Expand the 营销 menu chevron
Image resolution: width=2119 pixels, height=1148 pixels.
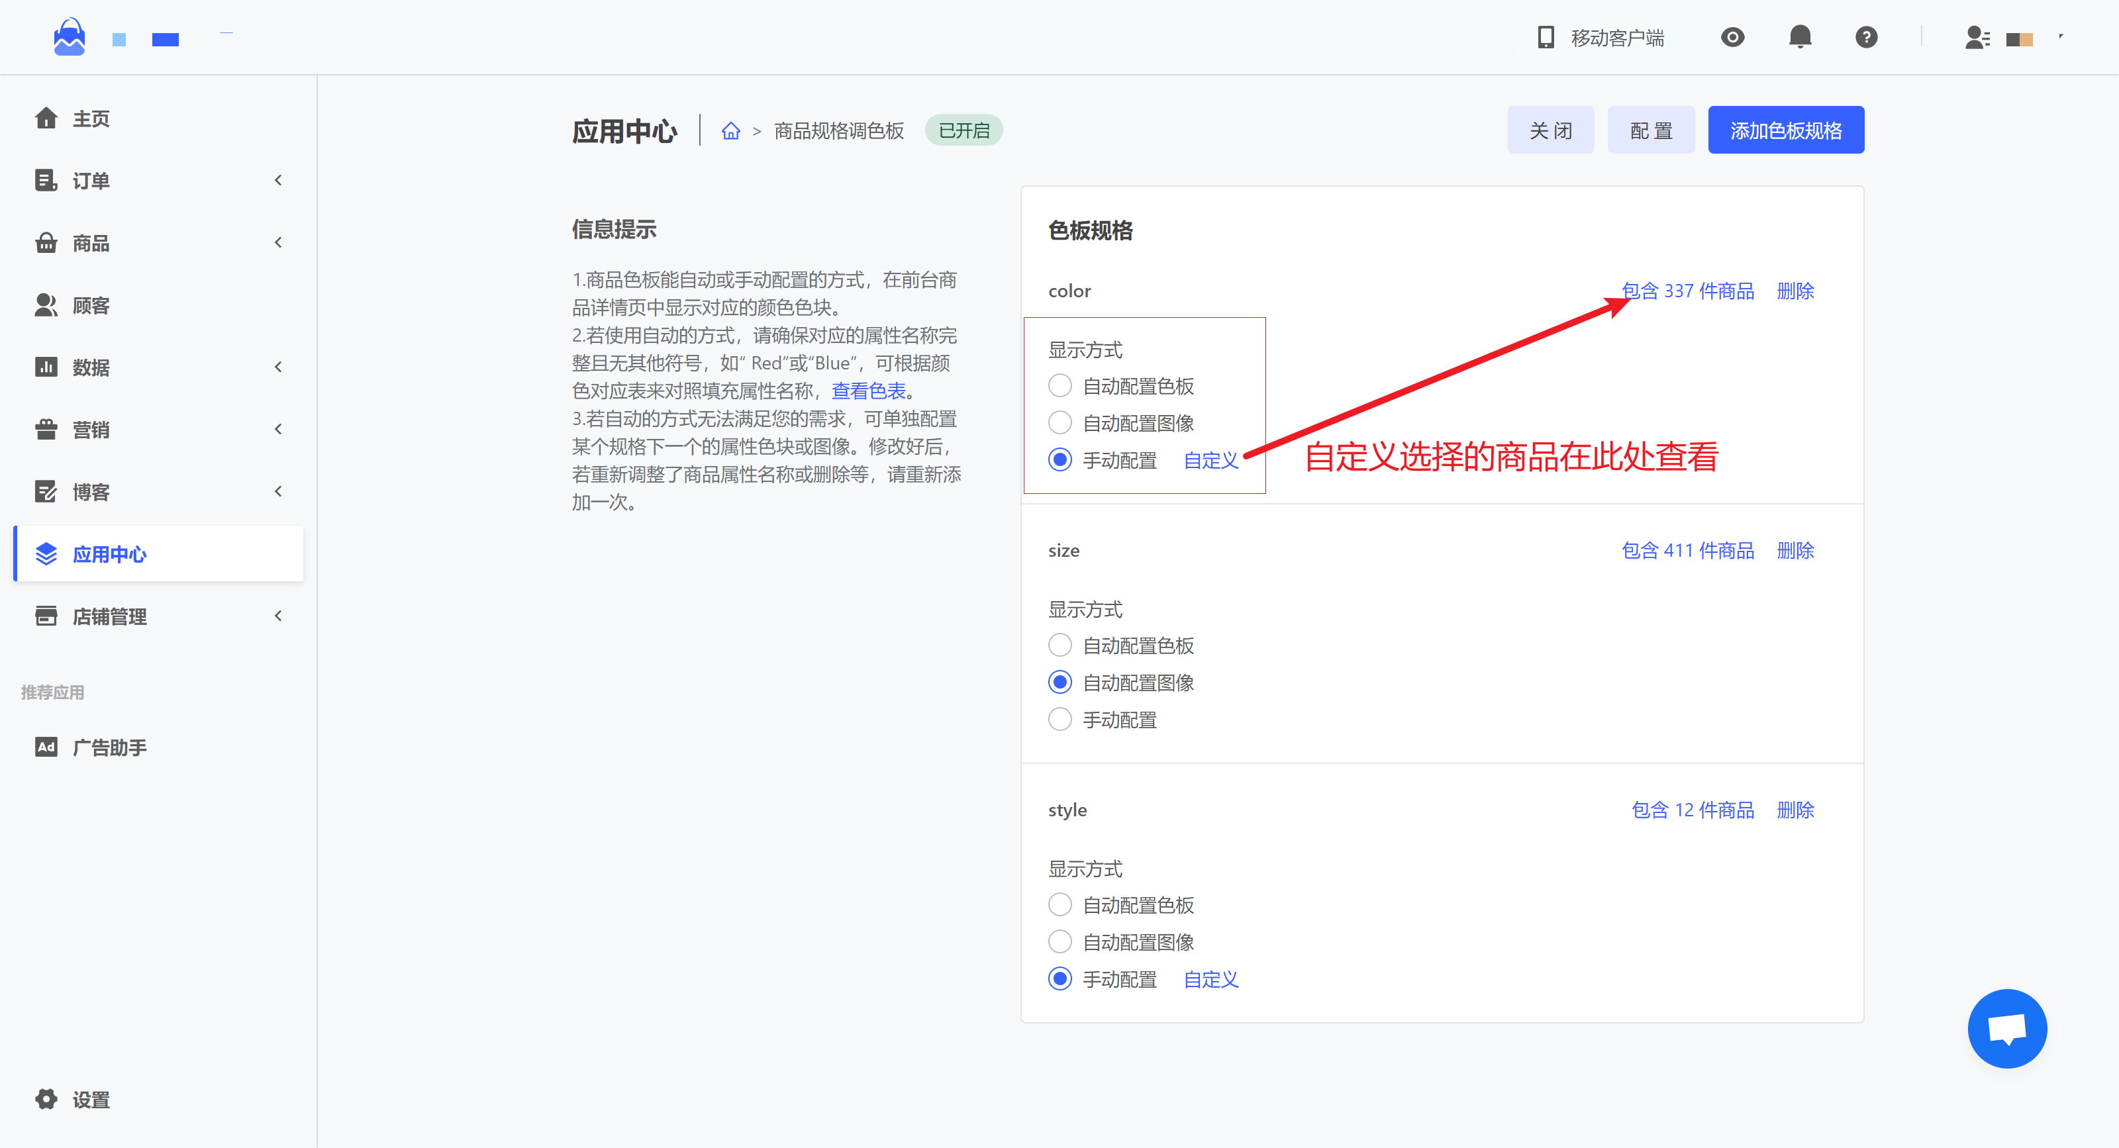coord(279,429)
